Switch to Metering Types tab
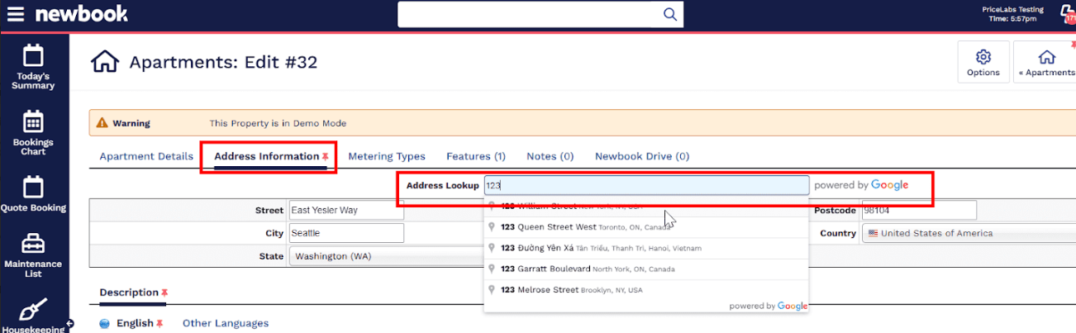The height and width of the screenshot is (333, 1076). point(387,156)
